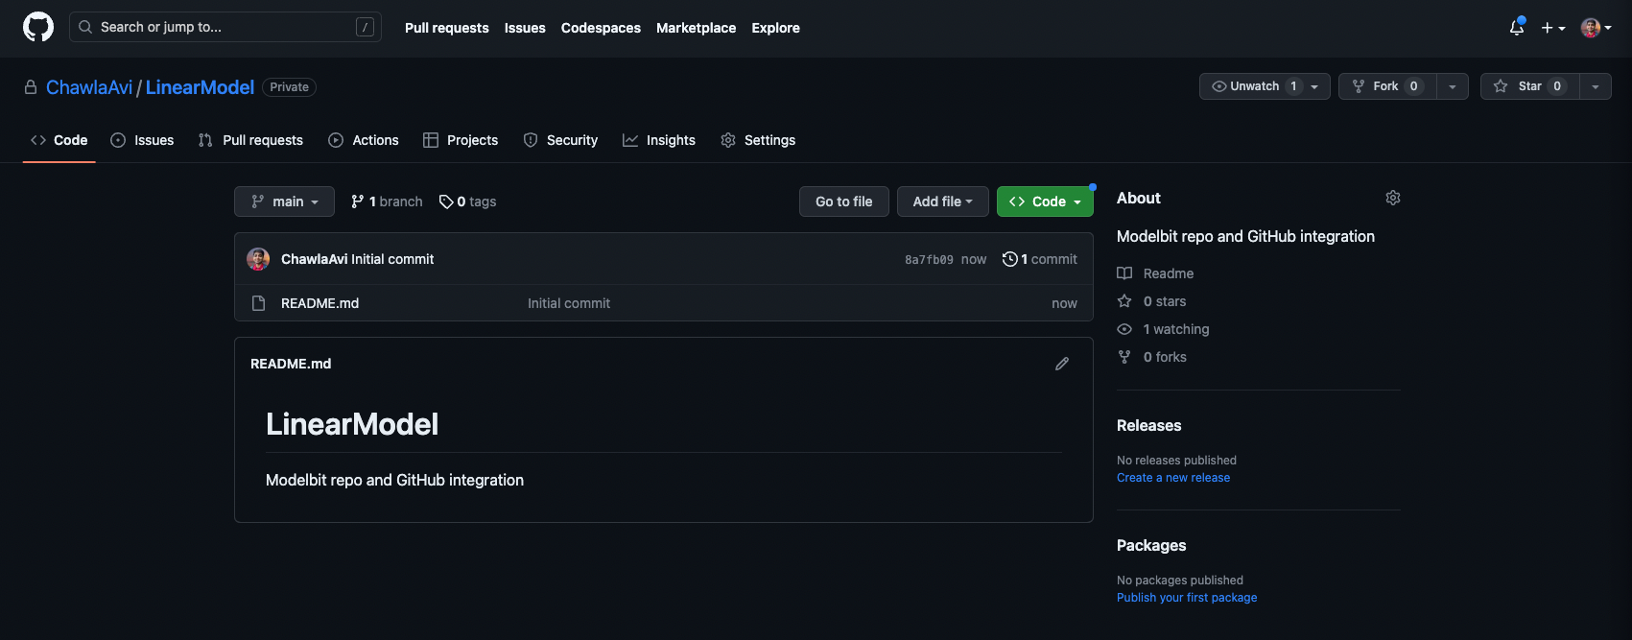
Task: Open the Add file dropdown
Action: point(942,201)
